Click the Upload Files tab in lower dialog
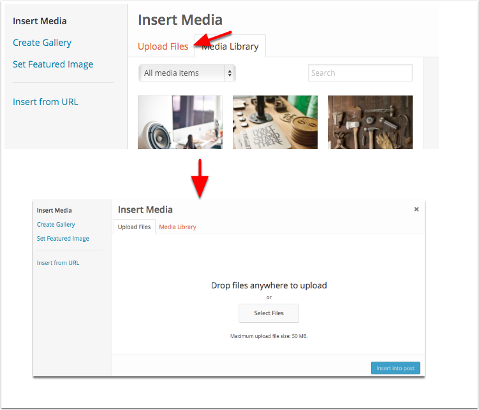This screenshot has height=410, width=479. coord(135,227)
